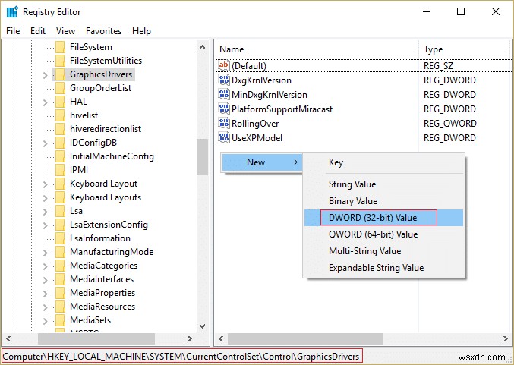Click values pane horizontal scroll right arrow
This screenshot has height=365, width=514.
pyautogui.click(x=505, y=338)
